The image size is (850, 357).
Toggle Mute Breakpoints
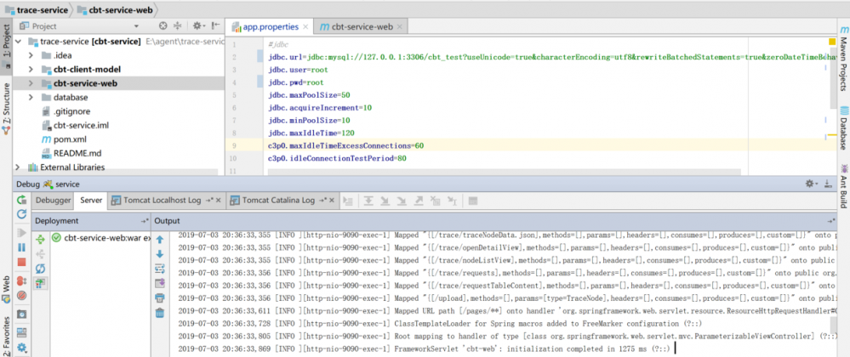(x=21, y=295)
